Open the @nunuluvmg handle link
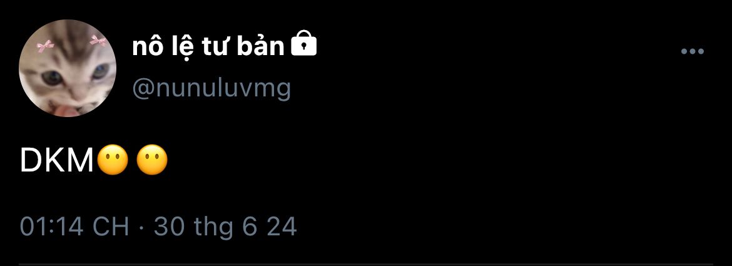The height and width of the screenshot is (266, 732). point(212,88)
